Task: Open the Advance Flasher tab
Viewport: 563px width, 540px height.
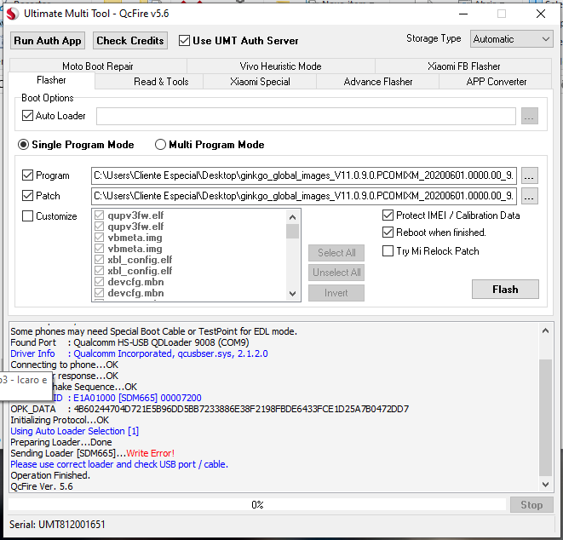Action: (377, 82)
